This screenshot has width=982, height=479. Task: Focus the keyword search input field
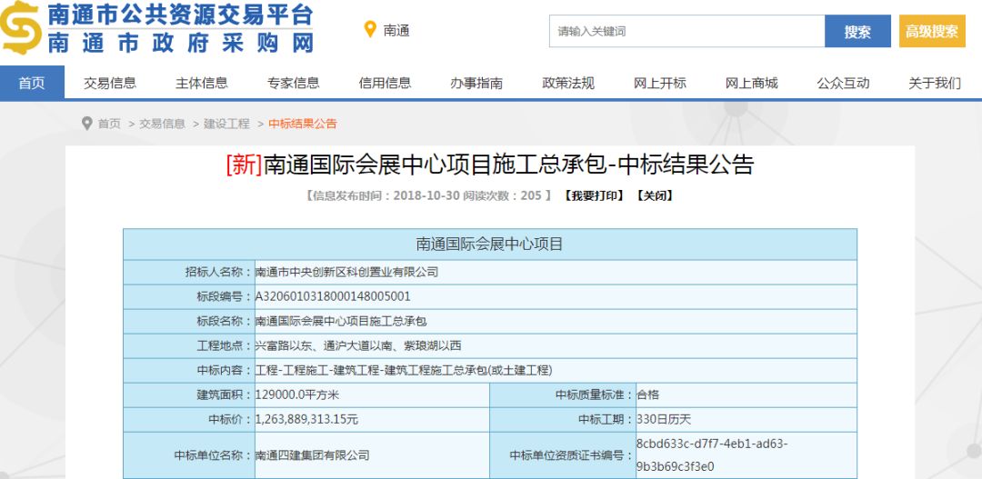point(686,31)
